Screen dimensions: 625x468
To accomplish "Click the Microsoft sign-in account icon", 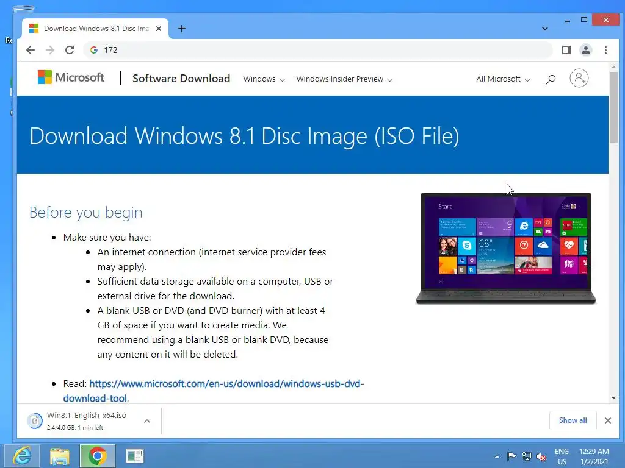I will [579, 79].
